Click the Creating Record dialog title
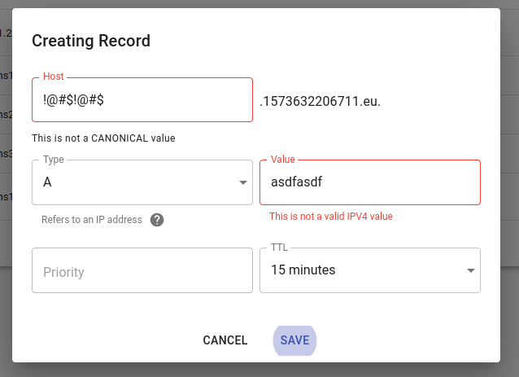Screen dimensions: 519x377 (91, 41)
